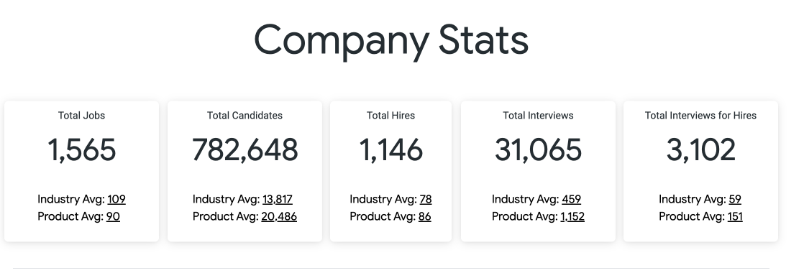Click the Total Jobs card title
804x273 pixels.
[x=81, y=116]
